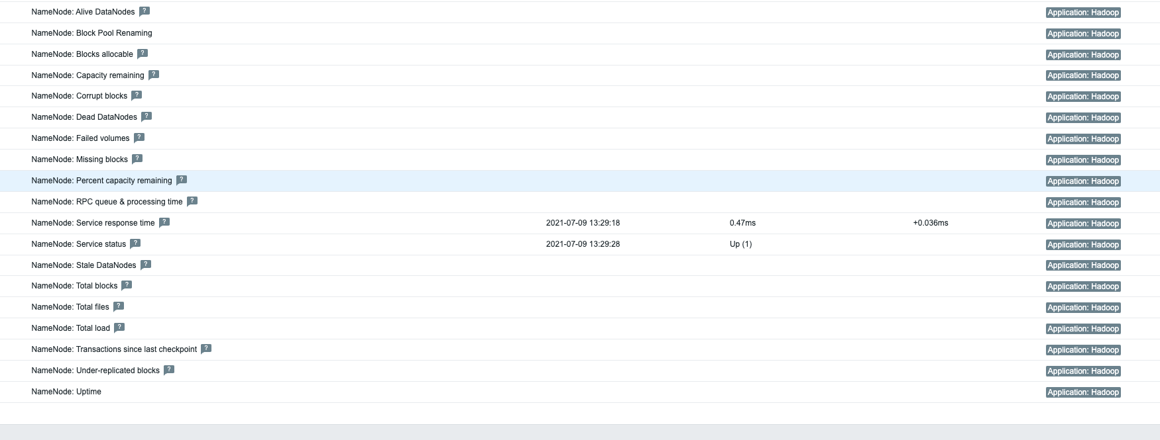Click Hadoop tag in Missing blocks row
The width and height of the screenshot is (1160, 440).
tap(1083, 160)
